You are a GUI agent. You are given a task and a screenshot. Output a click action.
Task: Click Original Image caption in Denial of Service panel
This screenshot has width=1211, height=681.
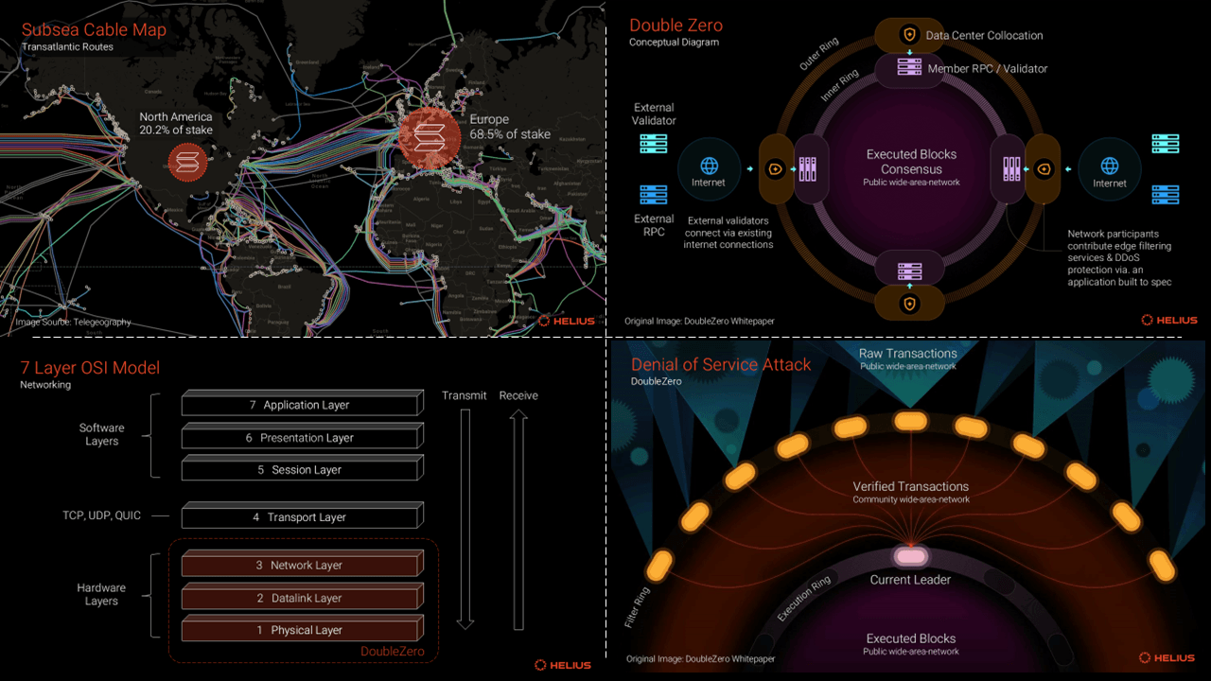[x=700, y=659]
